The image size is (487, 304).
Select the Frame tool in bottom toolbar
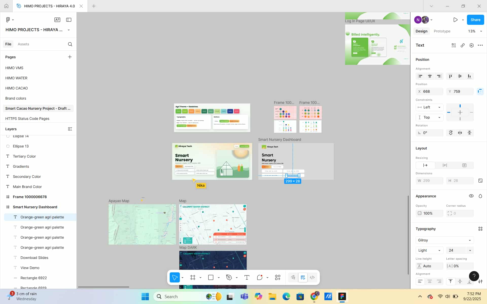coord(193,277)
